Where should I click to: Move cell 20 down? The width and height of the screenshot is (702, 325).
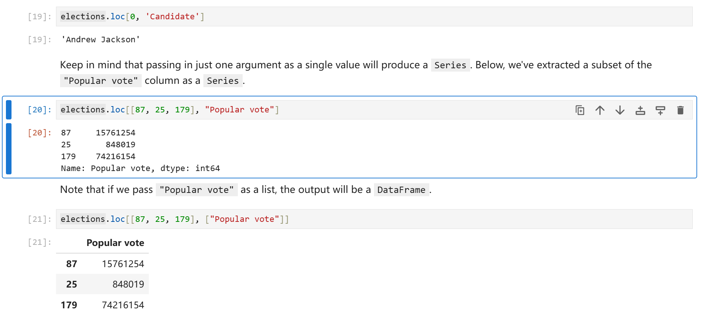click(x=620, y=110)
